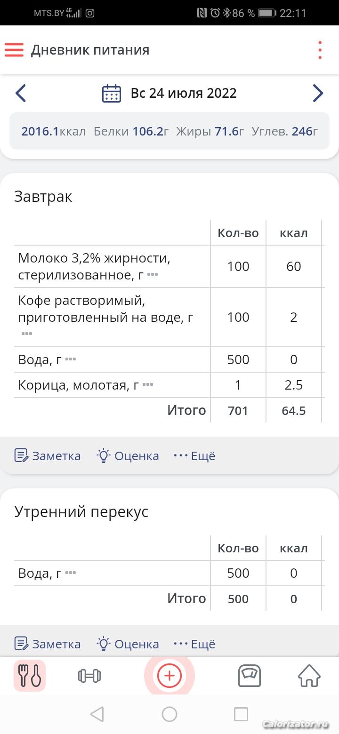This screenshot has height=734, width=339.
Task: Open Оценка for Утренний перекус
Action: pyautogui.click(x=128, y=644)
